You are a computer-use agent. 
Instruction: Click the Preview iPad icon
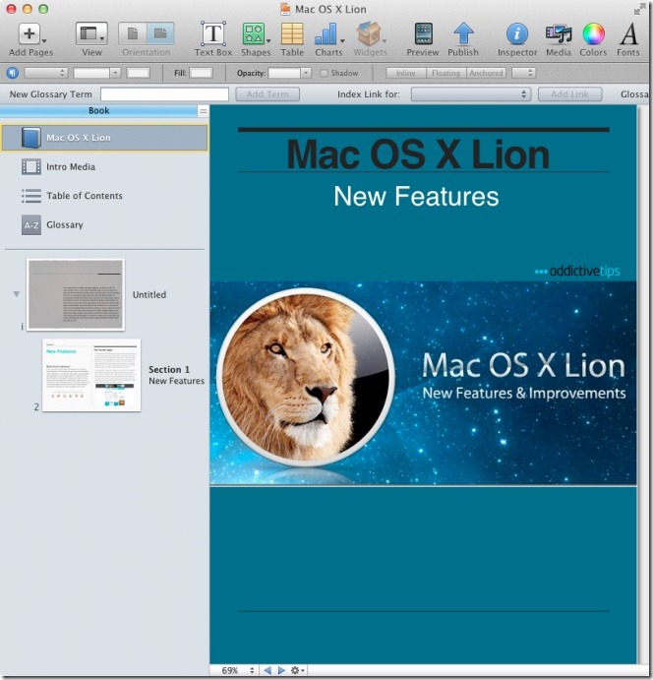[x=423, y=33]
